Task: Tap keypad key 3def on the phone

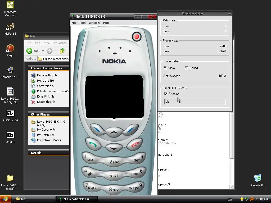Action: point(138,158)
